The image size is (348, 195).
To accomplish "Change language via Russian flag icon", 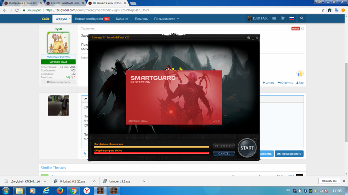I will [292, 18].
